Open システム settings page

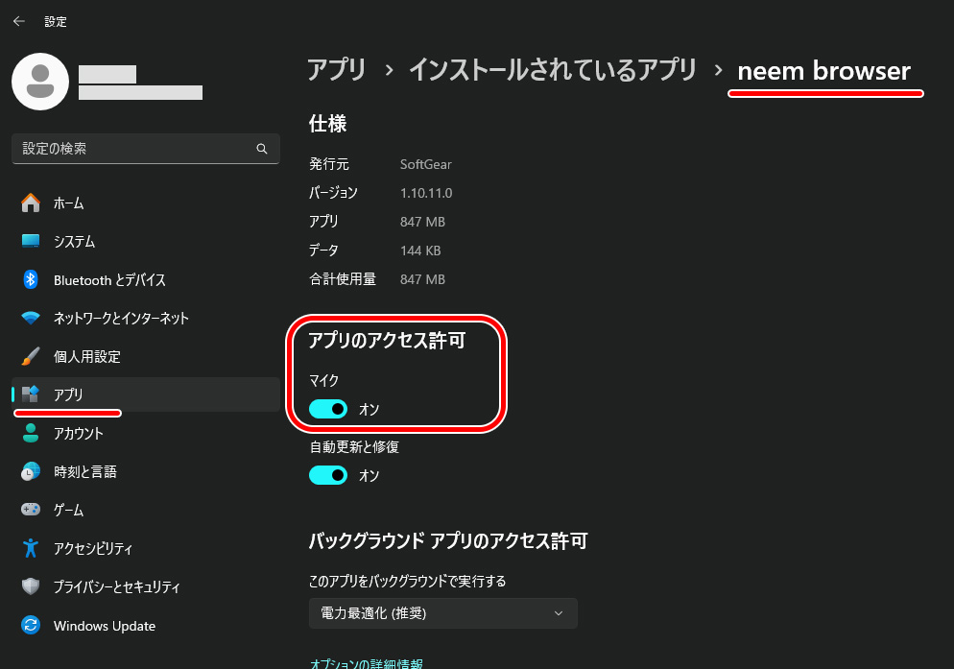click(x=146, y=241)
